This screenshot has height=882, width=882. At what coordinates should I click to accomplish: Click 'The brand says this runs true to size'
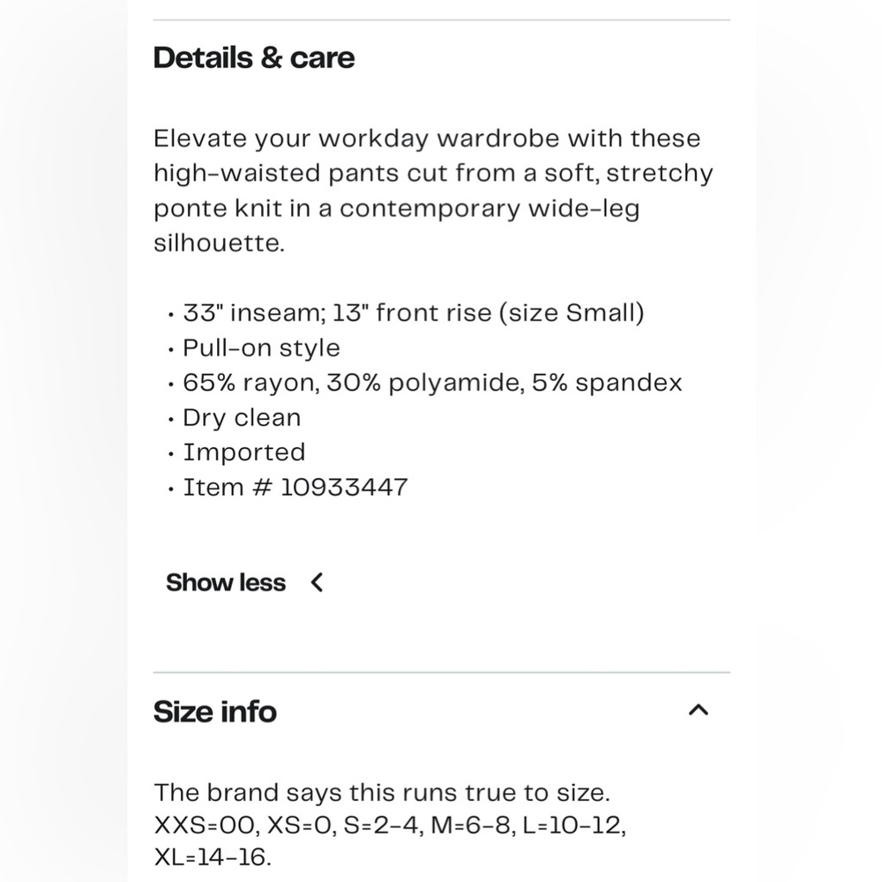click(x=382, y=793)
